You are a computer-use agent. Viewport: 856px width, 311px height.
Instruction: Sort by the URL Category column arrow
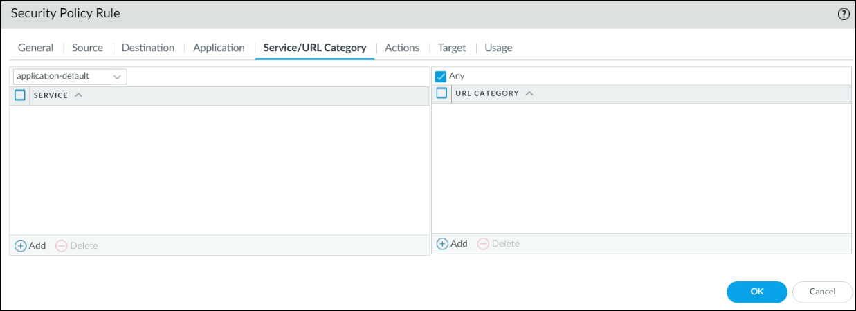click(x=529, y=93)
